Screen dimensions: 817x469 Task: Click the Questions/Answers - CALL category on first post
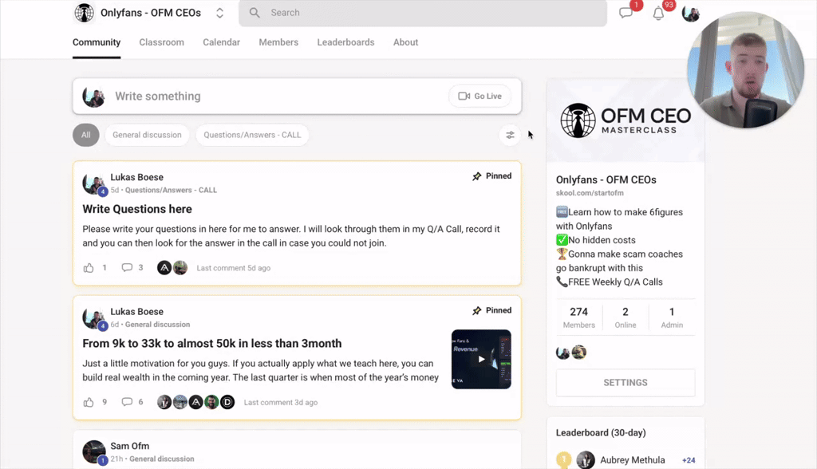171,190
